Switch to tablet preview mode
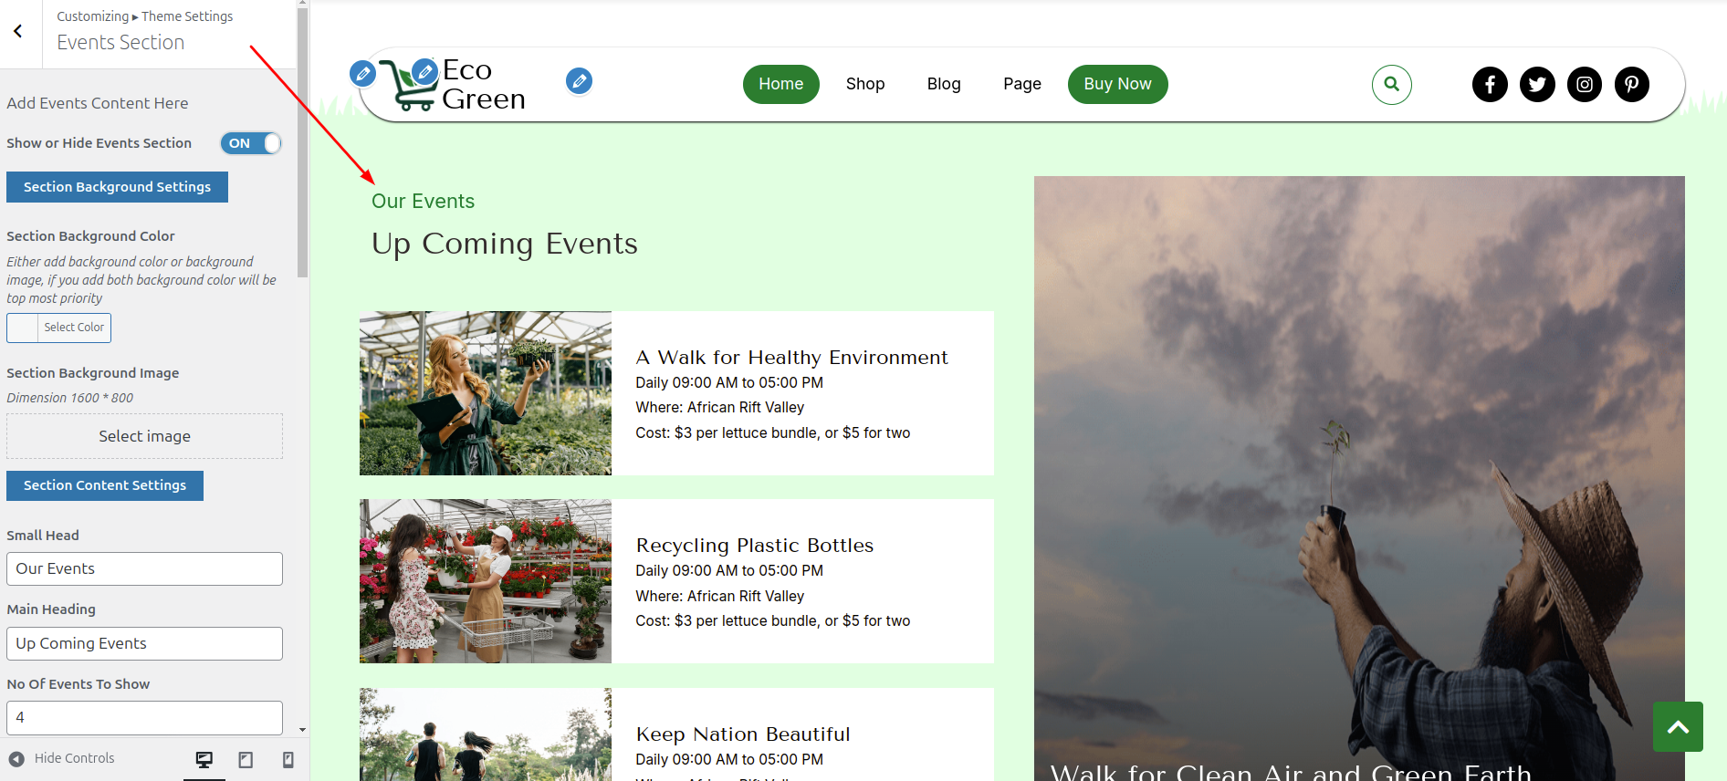Image resolution: width=1727 pixels, height=781 pixels. point(246,759)
